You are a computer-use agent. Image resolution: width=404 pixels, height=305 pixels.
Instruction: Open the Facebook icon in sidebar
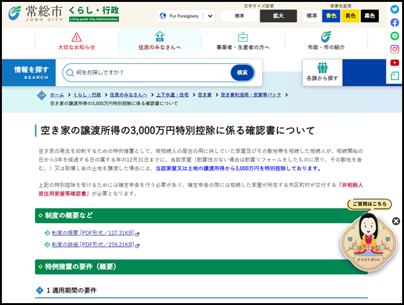(x=395, y=23)
